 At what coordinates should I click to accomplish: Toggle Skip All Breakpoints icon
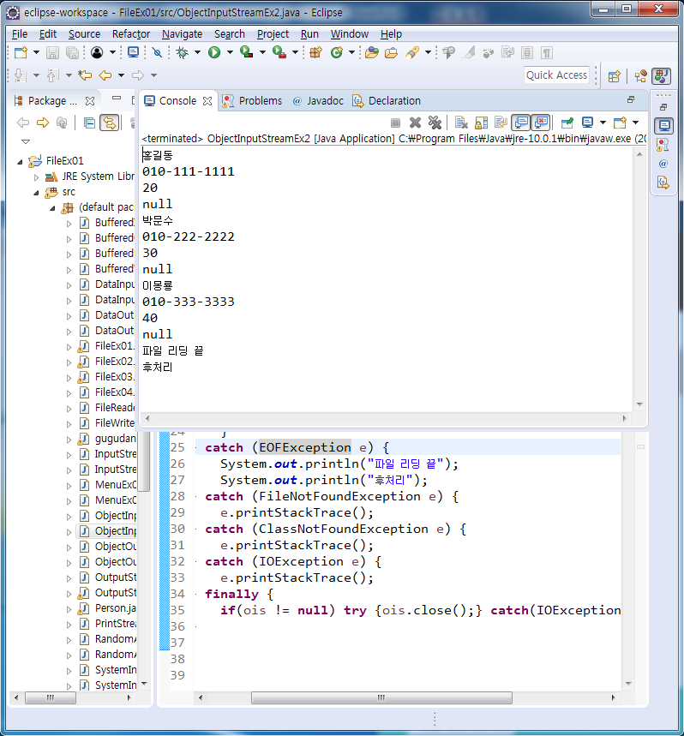(157, 52)
